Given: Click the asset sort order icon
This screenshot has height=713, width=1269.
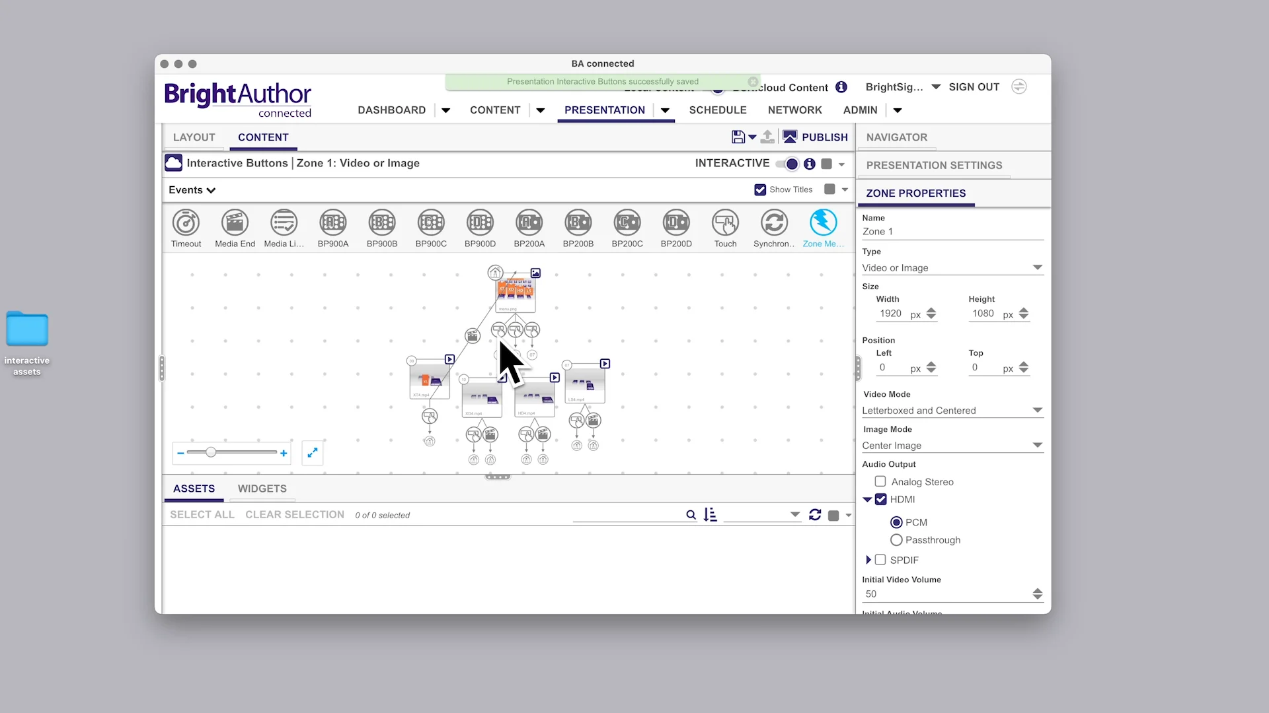Looking at the screenshot, I should coord(711,515).
